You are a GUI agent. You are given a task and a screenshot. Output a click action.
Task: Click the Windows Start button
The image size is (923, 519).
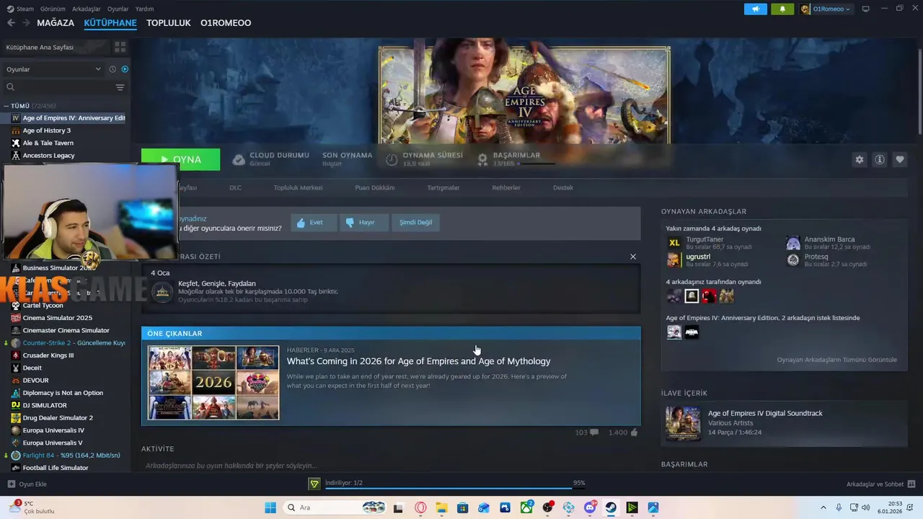(x=270, y=507)
